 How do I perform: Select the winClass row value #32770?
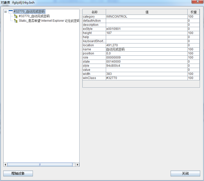(x=147, y=78)
